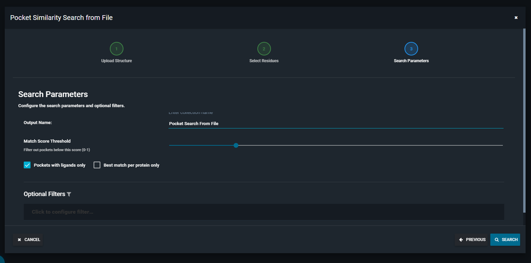Expand the Optional Filters section heading

click(x=44, y=194)
